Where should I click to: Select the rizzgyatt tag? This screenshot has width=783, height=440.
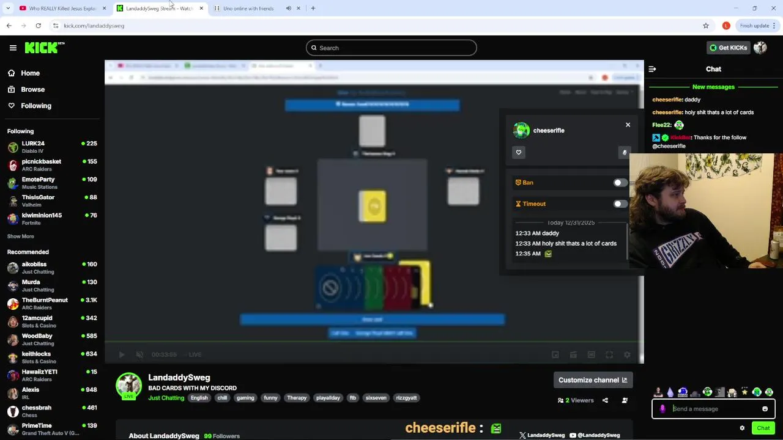[x=406, y=398]
